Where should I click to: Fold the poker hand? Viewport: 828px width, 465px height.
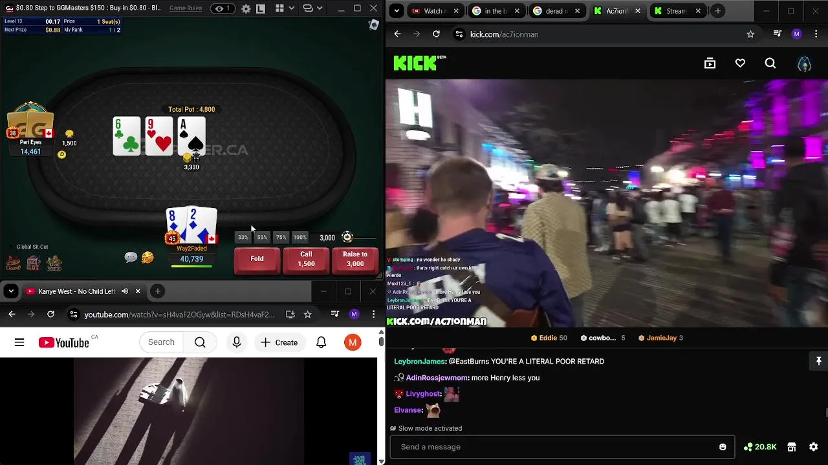(257, 260)
